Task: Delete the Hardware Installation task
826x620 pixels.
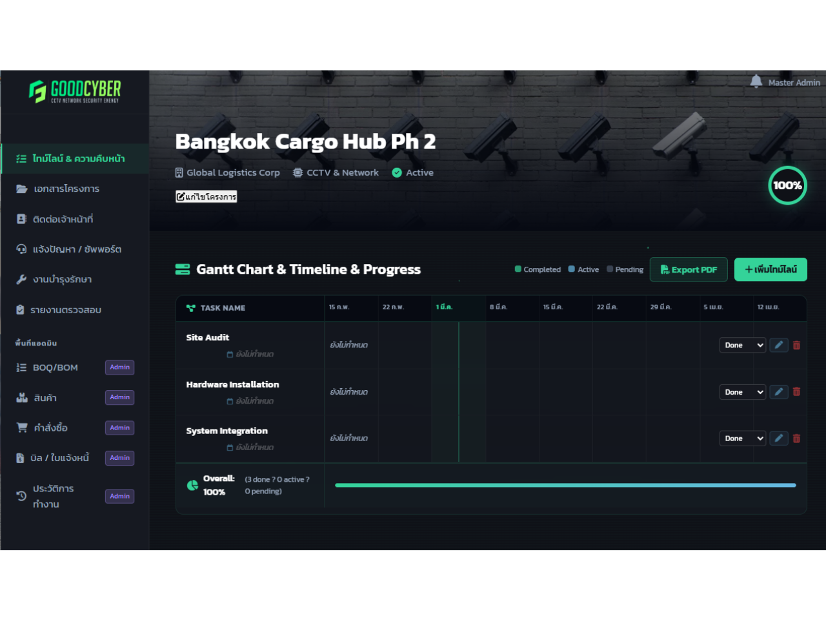Action: 796,392
